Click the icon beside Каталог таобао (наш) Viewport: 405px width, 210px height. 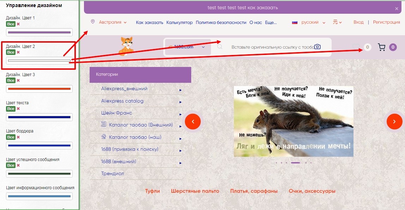click(104, 137)
